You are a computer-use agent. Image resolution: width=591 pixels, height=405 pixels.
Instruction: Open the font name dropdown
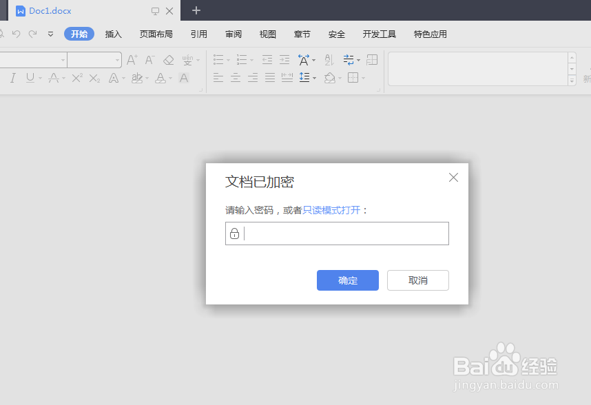point(63,60)
